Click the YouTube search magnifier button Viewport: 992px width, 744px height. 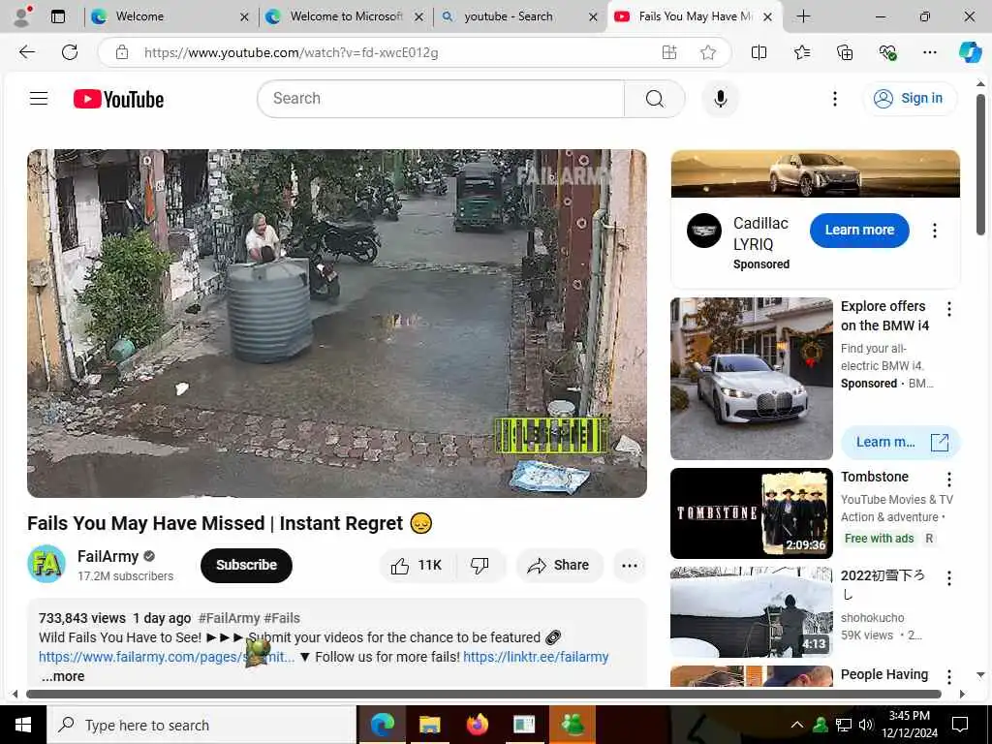(x=655, y=99)
